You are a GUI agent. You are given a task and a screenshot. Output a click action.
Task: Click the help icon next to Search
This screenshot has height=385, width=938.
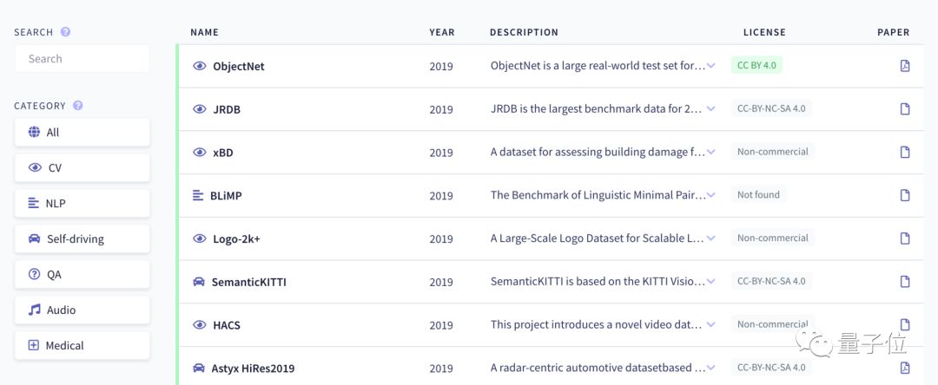[x=65, y=32]
